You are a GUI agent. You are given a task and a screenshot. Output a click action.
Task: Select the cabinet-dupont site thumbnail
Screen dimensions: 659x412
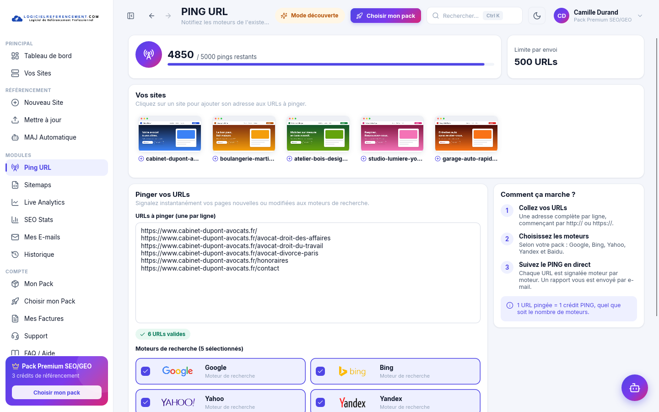[x=170, y=133]
